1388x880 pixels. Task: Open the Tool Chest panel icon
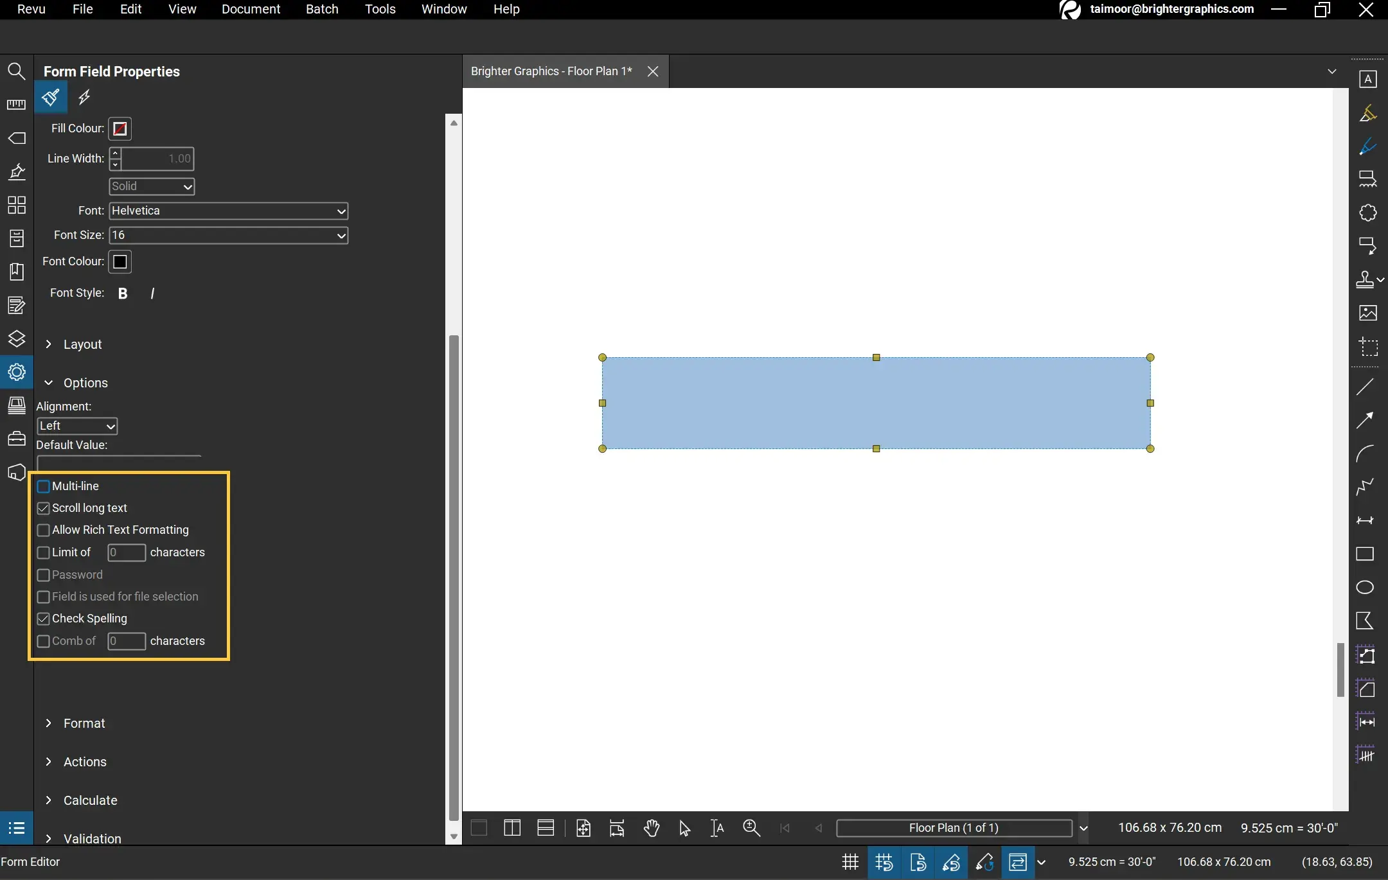(16, 439)
